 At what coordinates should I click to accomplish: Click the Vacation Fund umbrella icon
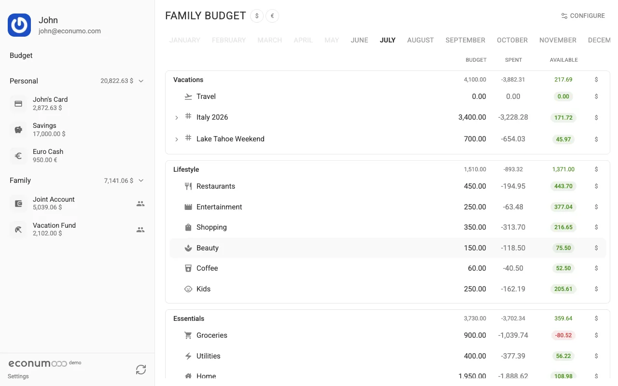coord(18,230)
